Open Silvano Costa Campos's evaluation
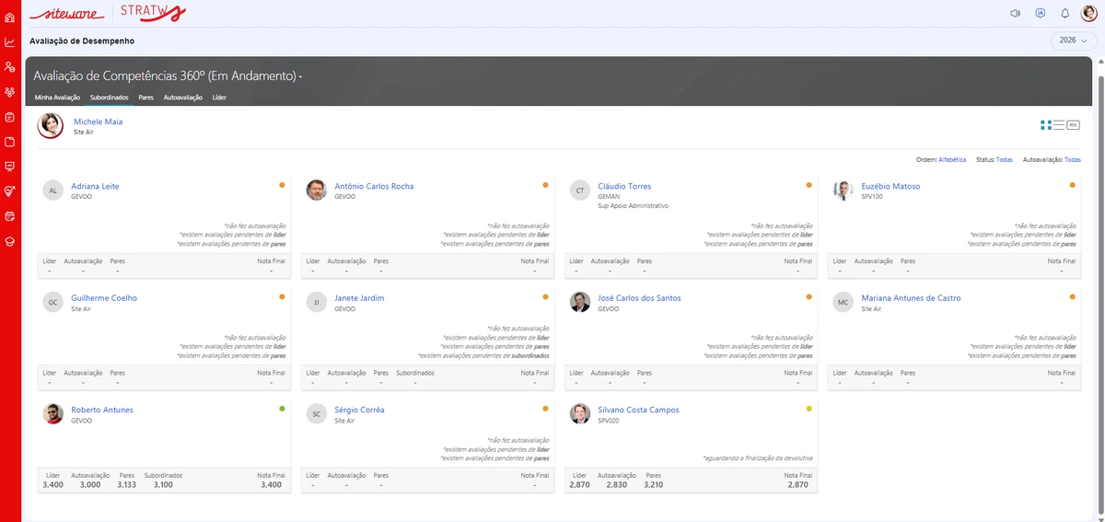 pyautogui.click(x=638, y=410)
